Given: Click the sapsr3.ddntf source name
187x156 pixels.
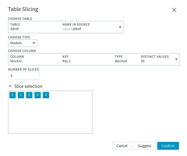Looking at the screenshot, I should [x=72, y=29].
